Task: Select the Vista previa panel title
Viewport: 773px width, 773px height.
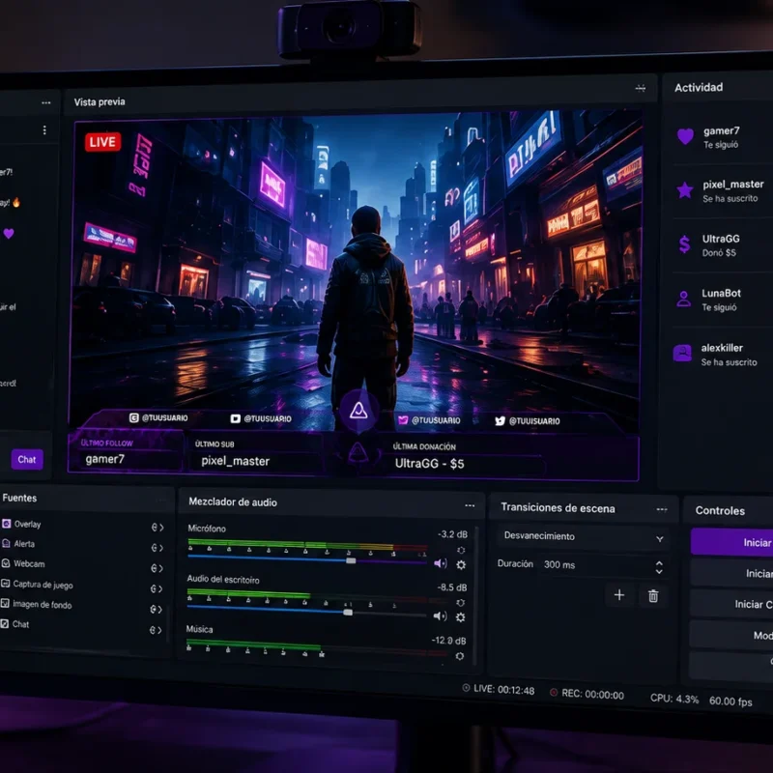Action: coord(100,102)
